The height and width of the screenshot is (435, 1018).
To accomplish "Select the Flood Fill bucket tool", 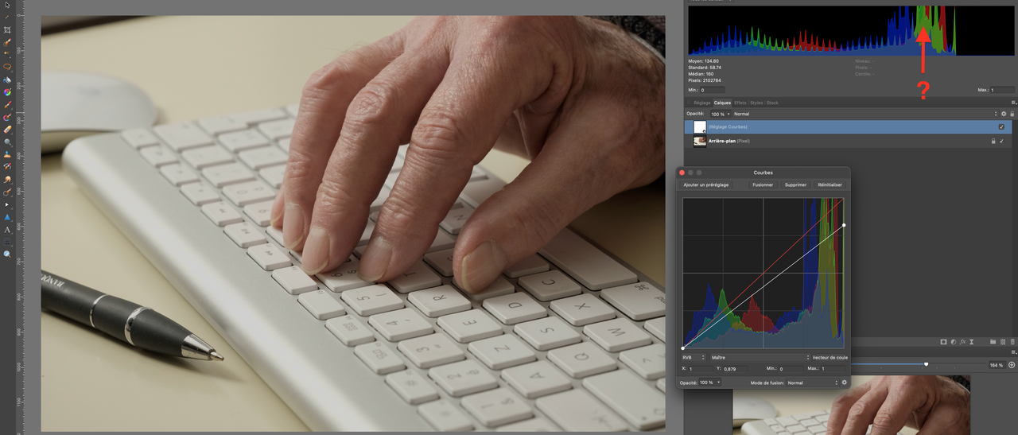I will pyautogui.click(x=8, y=80).
